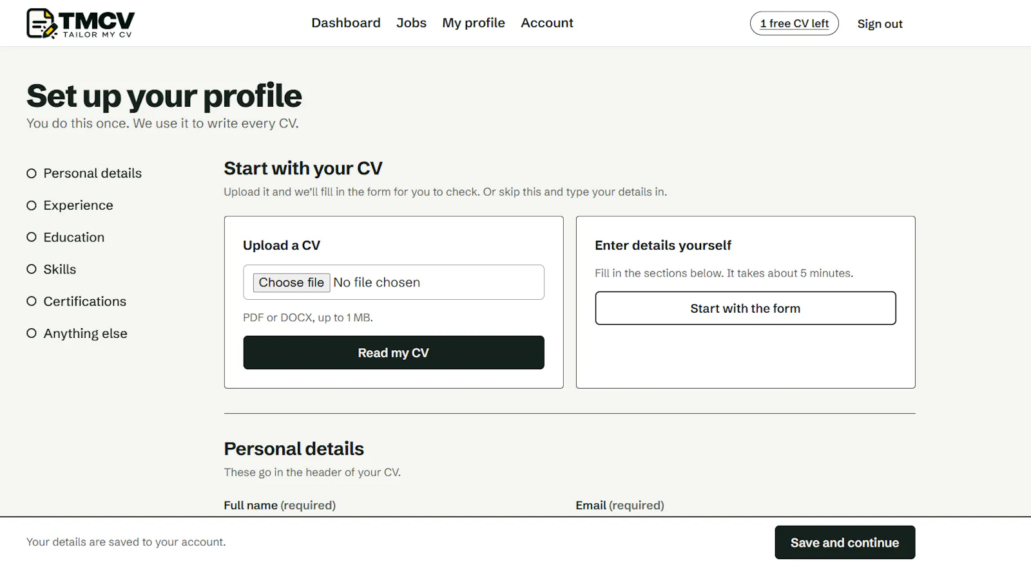Select the Personal details step circle
The image size is (1031, 563).
[x=32, y=174]
